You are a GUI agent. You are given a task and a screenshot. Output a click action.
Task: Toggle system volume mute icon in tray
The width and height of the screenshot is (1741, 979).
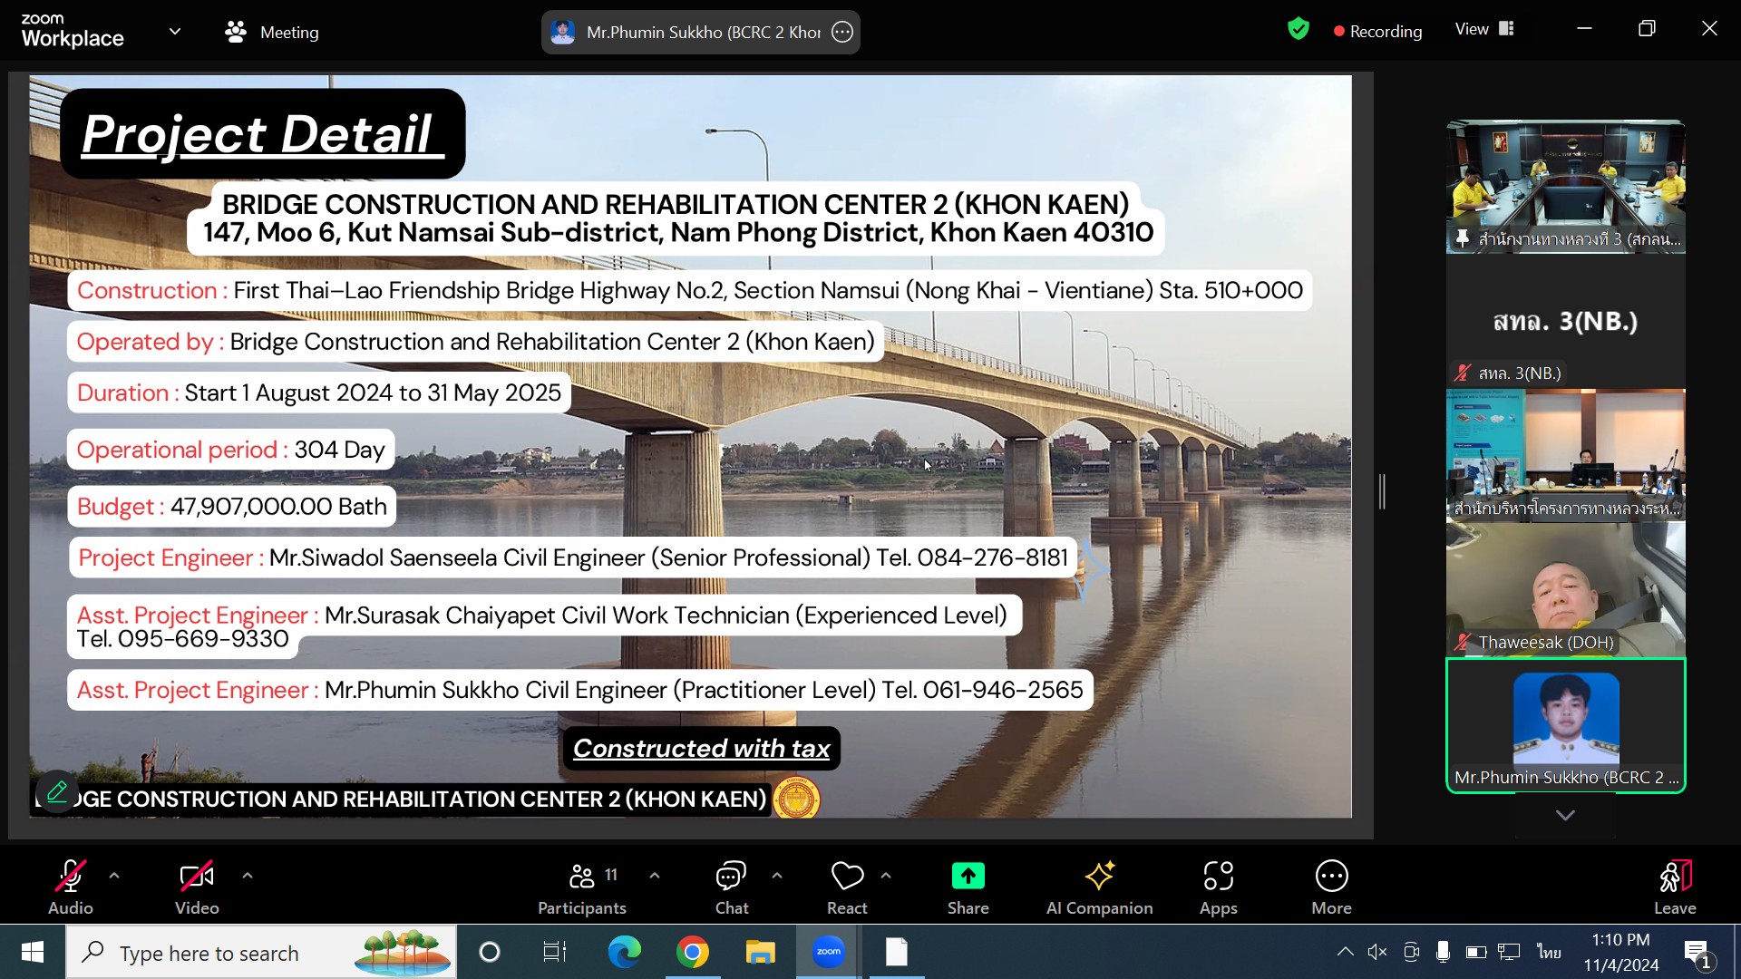1377,952
